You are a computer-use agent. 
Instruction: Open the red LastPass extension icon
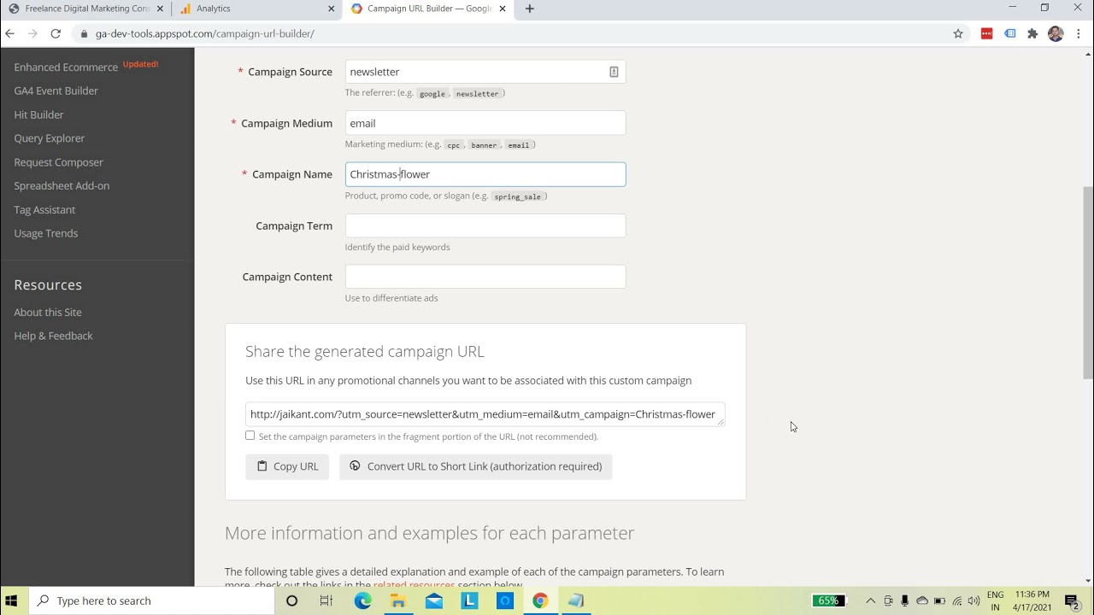point(986,33)
